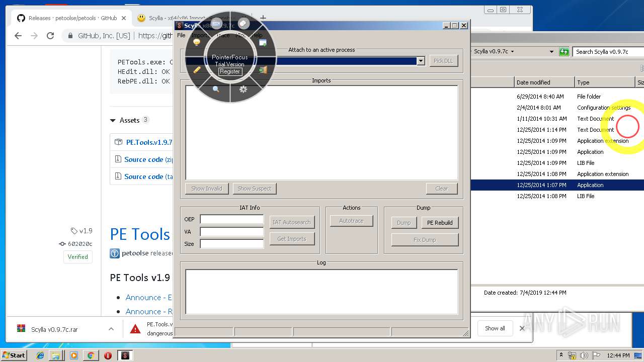Select the Configuration settings file row
Viewport: 644px width, 362px height.
(557, 108)
